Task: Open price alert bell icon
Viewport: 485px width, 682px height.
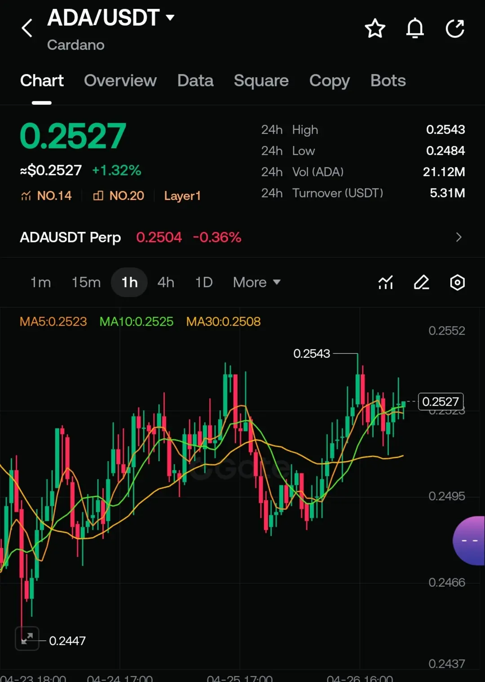Action: [415, 29]
